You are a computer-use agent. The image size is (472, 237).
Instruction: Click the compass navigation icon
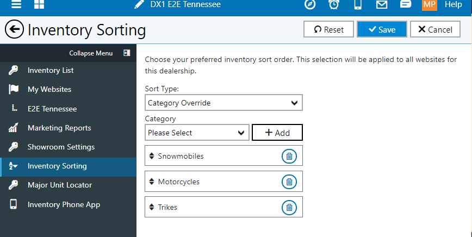[310, 4]
